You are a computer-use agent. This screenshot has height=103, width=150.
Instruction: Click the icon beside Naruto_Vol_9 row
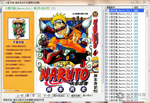tap(107, 37)
